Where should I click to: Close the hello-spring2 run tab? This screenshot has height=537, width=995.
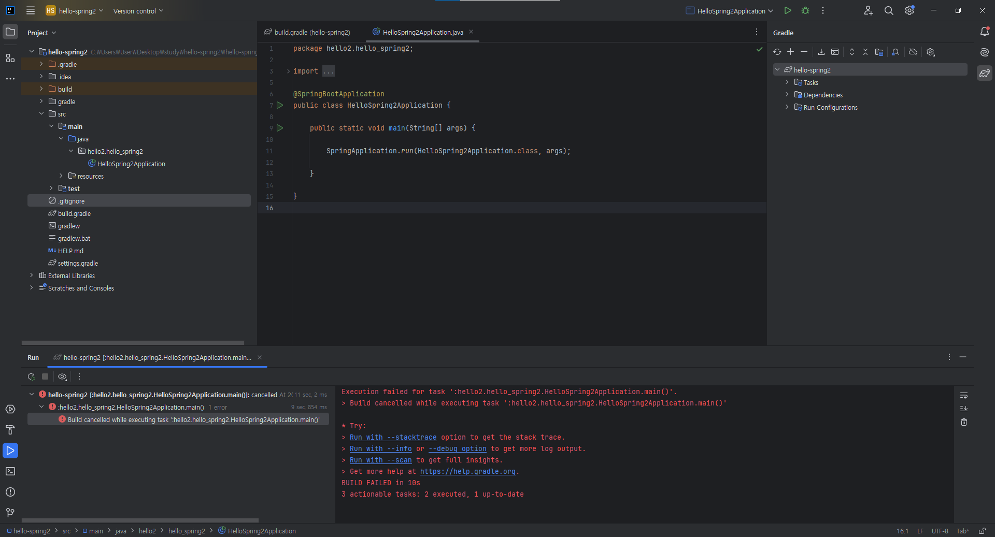point(260,357)
